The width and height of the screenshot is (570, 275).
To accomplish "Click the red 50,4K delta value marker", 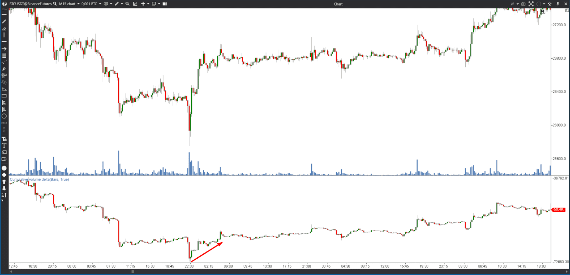I will (x=558, y=210).
